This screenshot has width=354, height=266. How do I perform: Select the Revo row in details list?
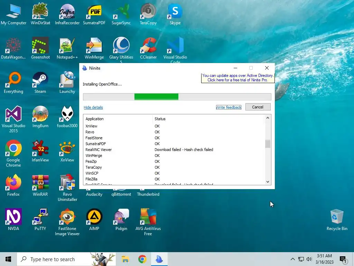tap(174, 132)
